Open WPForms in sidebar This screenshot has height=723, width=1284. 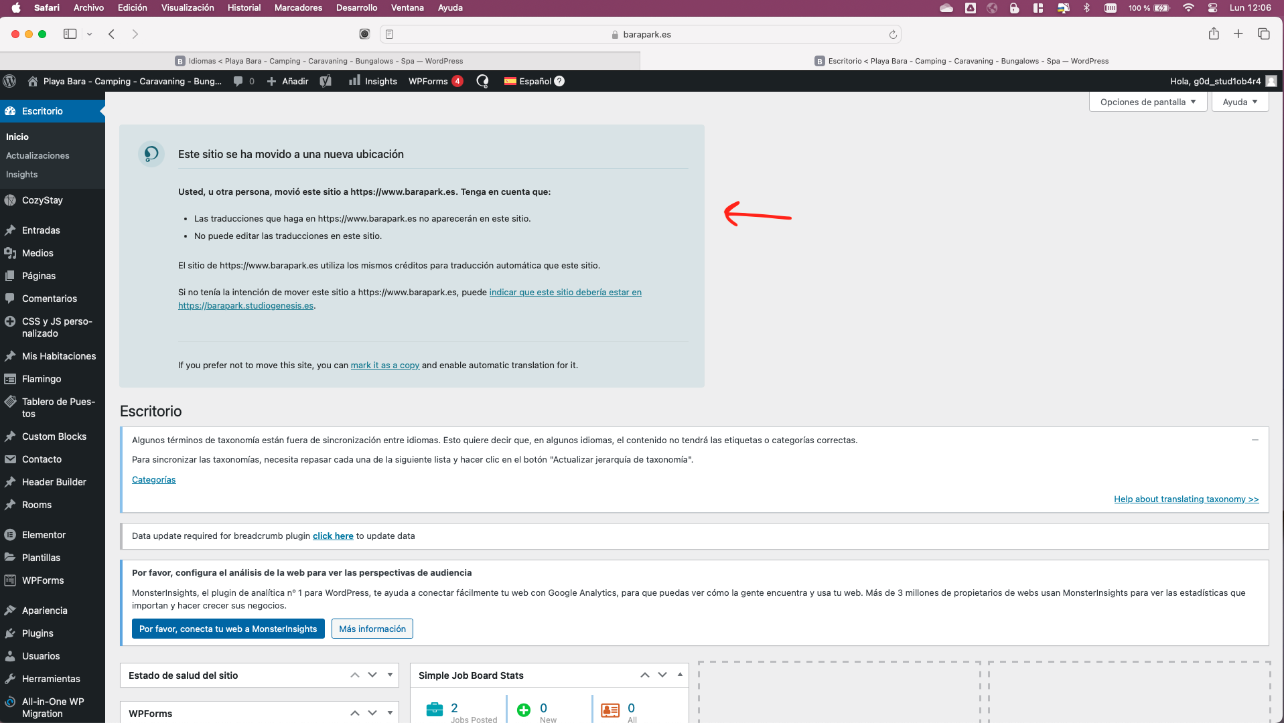click(x=52, y=580)
